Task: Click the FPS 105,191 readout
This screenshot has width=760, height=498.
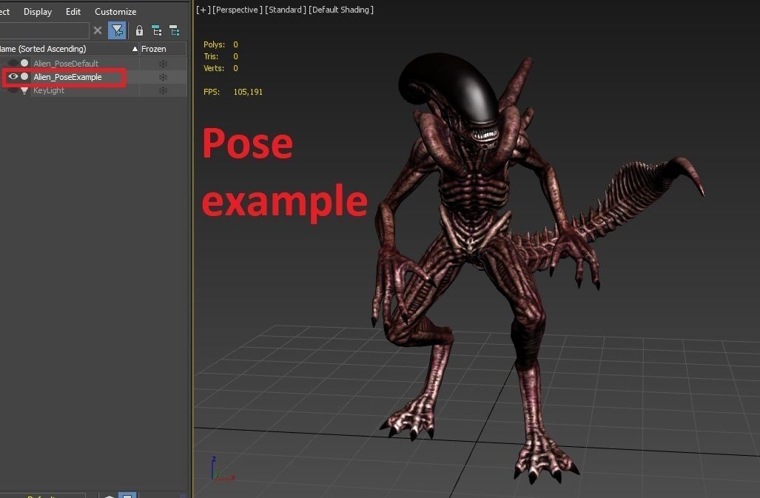Action: click(x=232, y=92)
